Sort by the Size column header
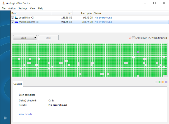 62,13
